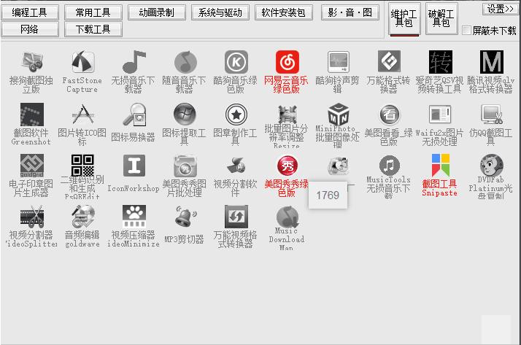Screen dimensions: 521x345
Task: Switch to the 影·音·图 tab
Action: [350, 12]
